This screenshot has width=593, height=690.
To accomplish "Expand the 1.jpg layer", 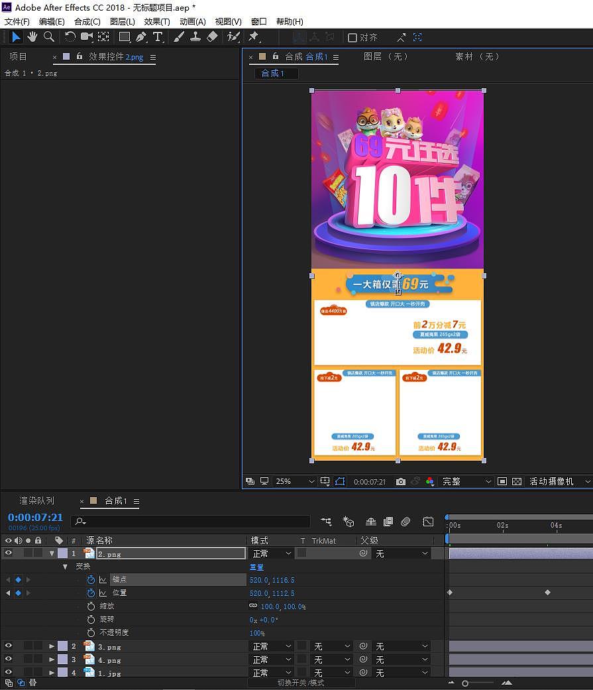I will 52,672.
